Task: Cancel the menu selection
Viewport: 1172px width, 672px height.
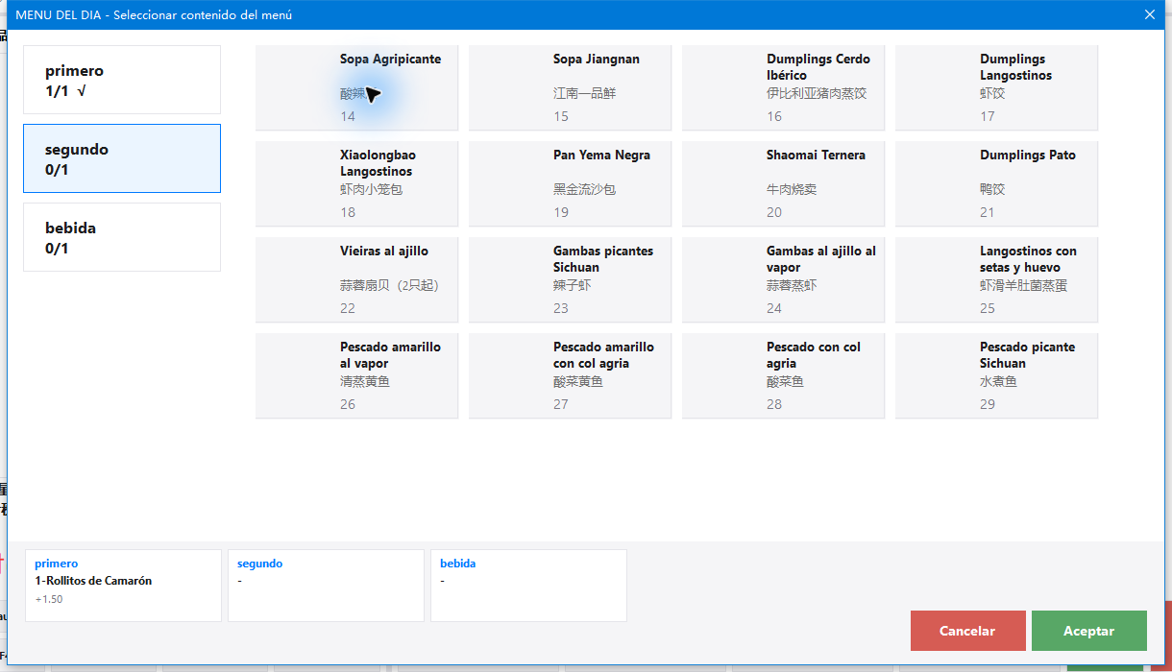Action: (968, 631)
